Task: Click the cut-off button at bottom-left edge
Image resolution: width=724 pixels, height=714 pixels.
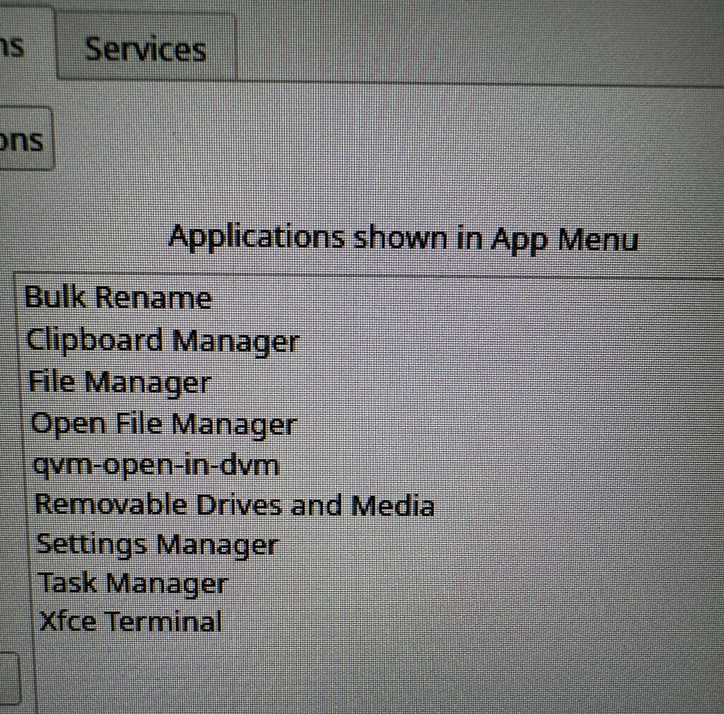Action: [9, 677]
